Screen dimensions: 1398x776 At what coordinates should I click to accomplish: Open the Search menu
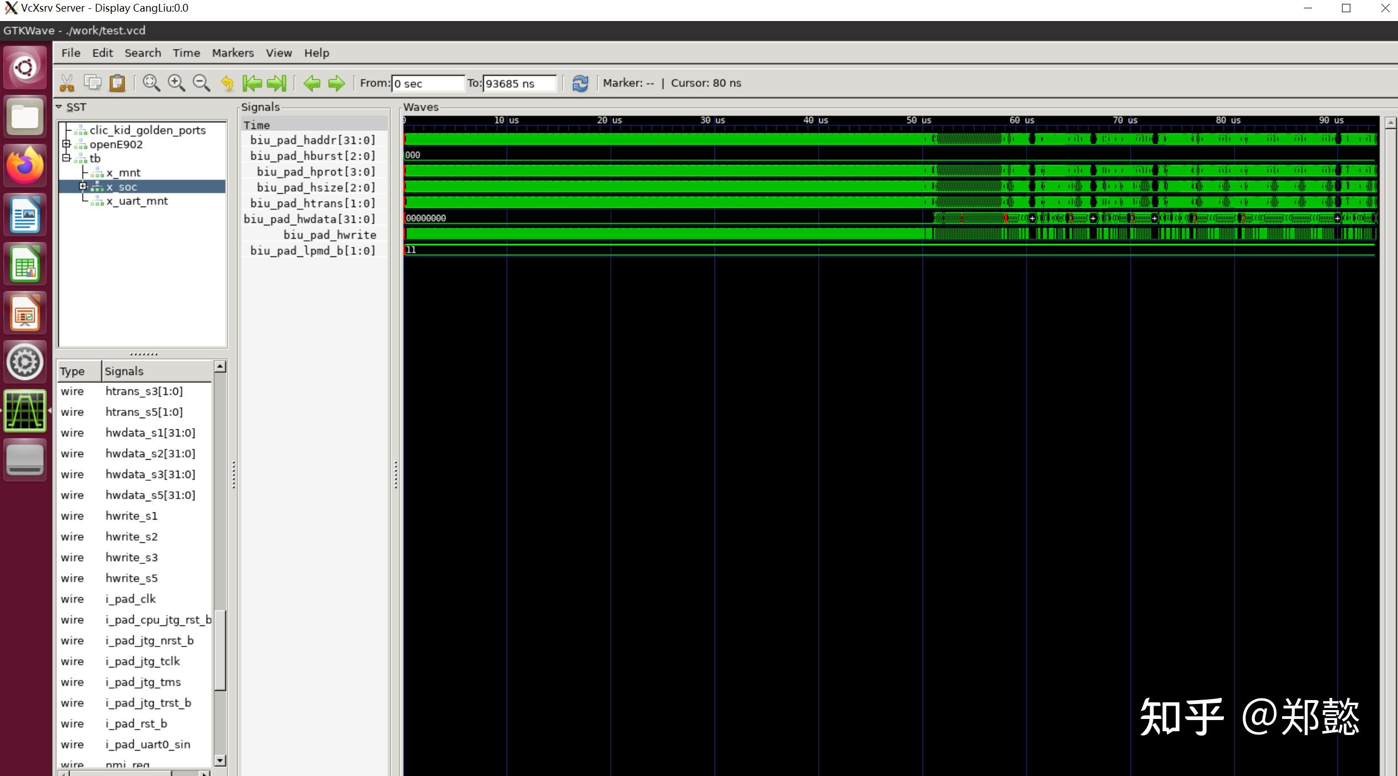[x=142, y=53]
